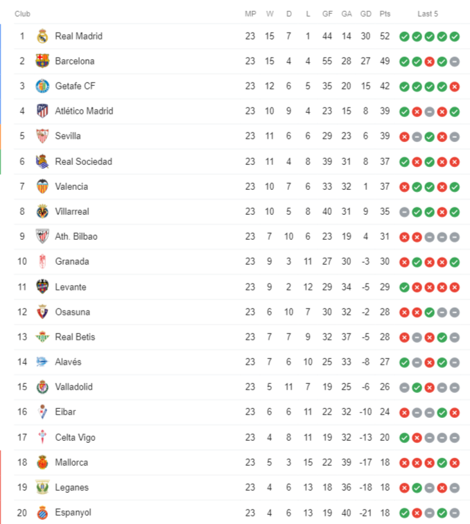The height and width of the screenshot is (524, 470).
Task: Open the Sevilla team link
Action: tap(68, 136)
